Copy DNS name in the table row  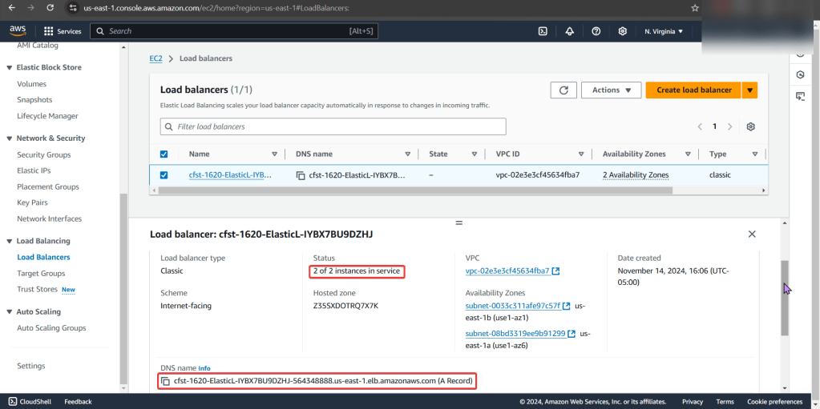[301, 175]
